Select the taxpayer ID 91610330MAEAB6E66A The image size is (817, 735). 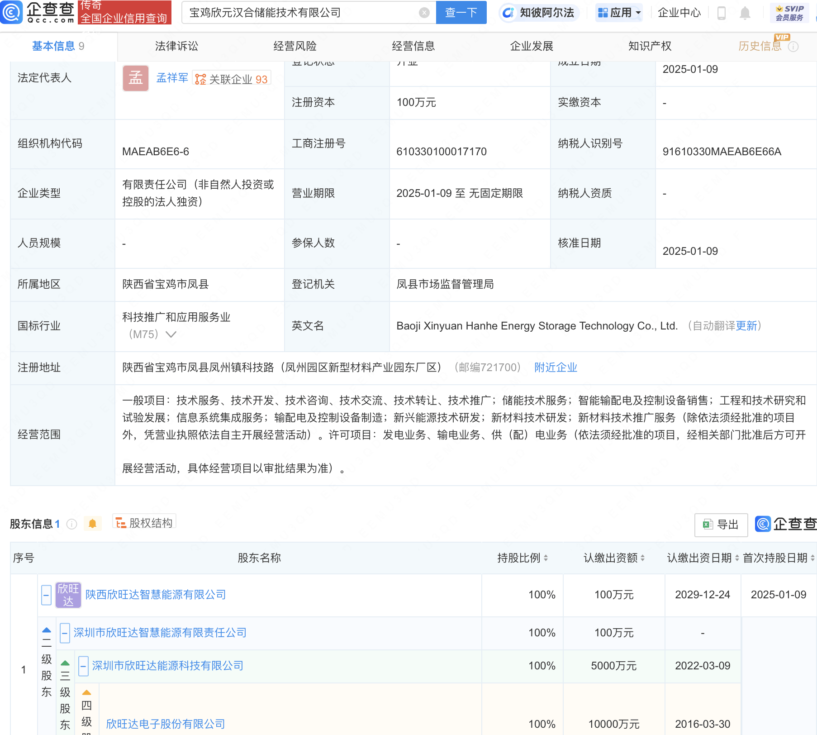pyautogui.click(x=722, y=152)
